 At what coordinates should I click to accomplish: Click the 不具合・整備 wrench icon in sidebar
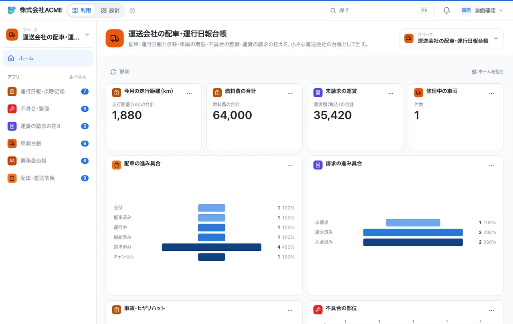pyautogui.click(x=12, y=109)
